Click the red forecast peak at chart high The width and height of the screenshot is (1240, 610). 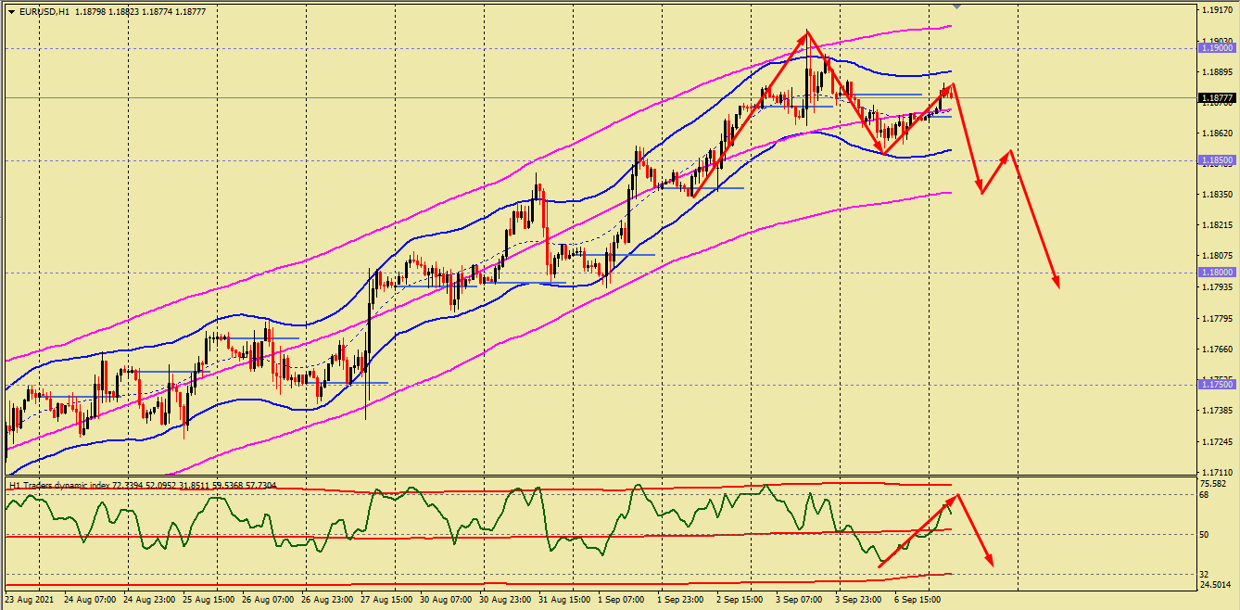[x=807, y=32]
